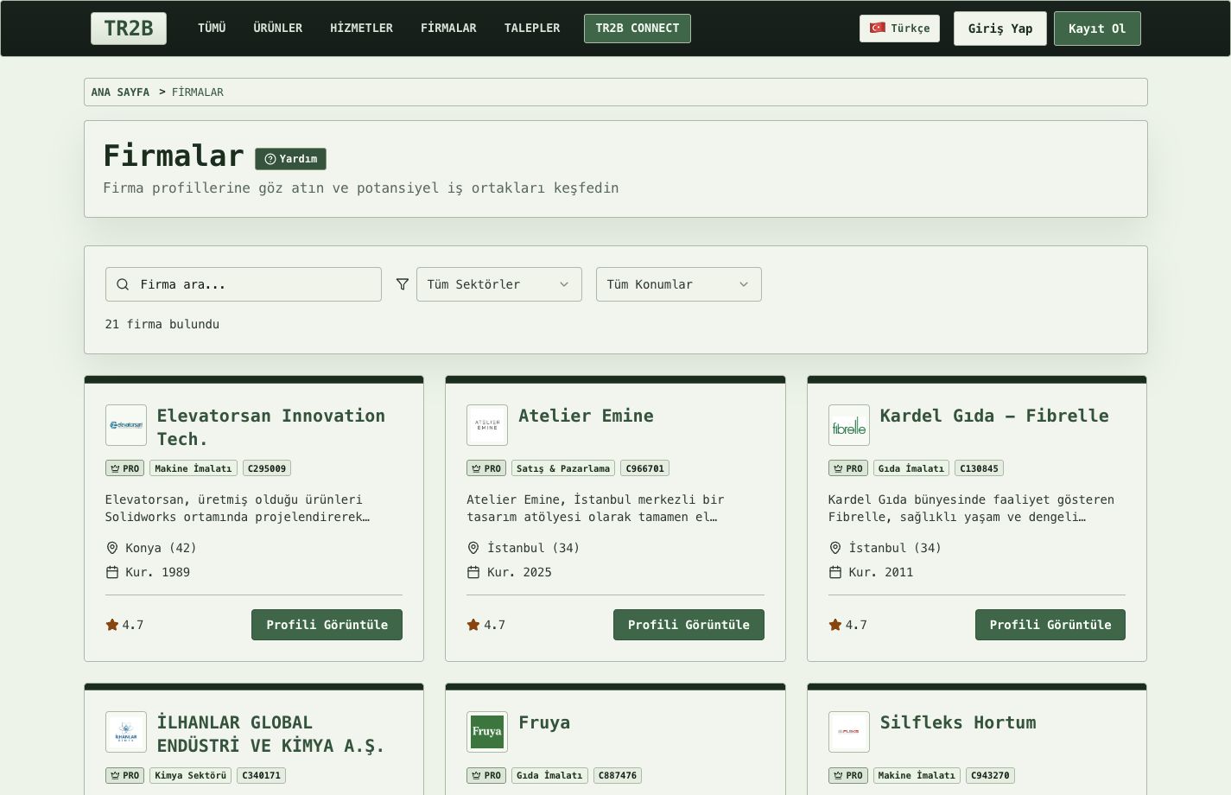Open the Tüm Konumlar dropdown
The image size is (1231, 795).
click(x=679, y=284)
